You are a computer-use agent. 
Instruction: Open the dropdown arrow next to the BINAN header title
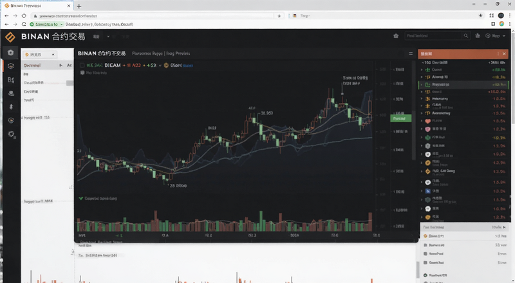(x=108, y=37)
